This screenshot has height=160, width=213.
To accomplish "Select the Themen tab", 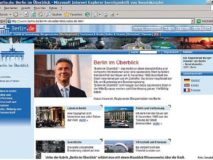I will point(146,34).
